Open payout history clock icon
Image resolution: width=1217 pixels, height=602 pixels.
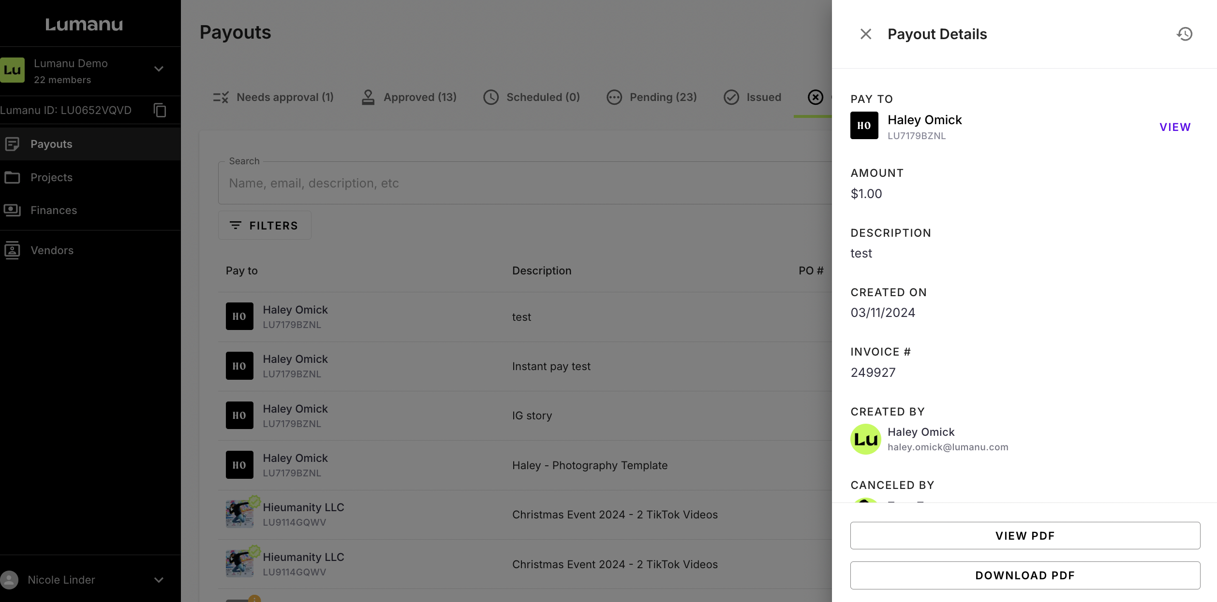pos(1185,34)
